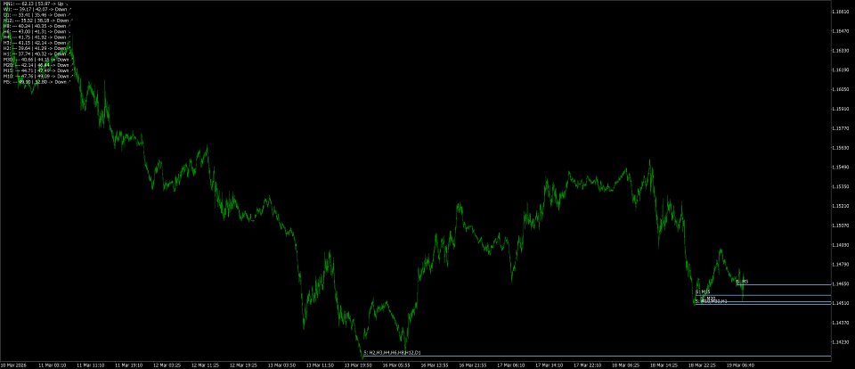Click the 1.14790 price axis label
Image resolution: width=855 pixels, height=369 pixels.
(840, 265)
